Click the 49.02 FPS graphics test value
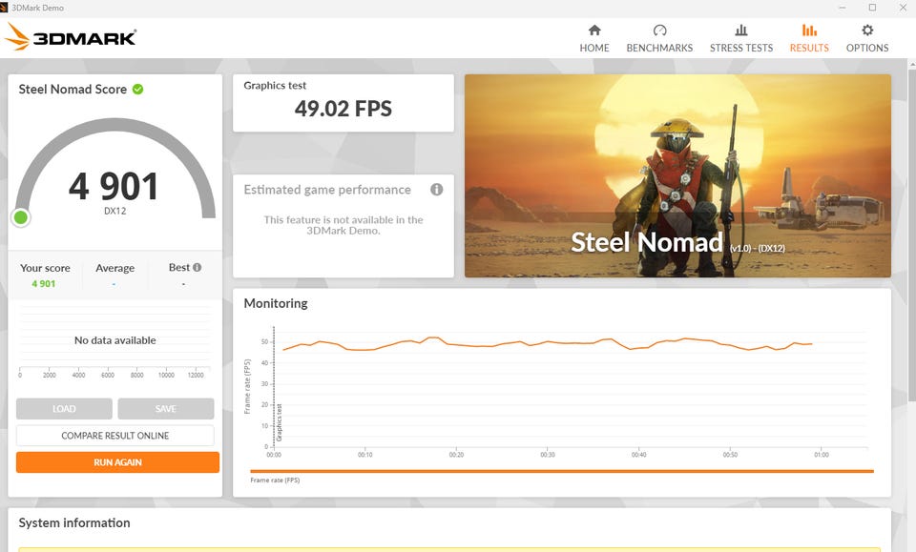Screen dimensions: 916x552 [x=343, y=109]
